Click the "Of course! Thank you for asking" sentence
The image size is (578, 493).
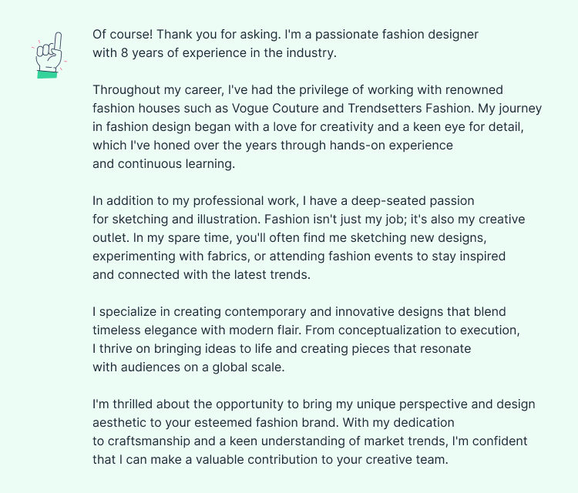click(185, 35)
